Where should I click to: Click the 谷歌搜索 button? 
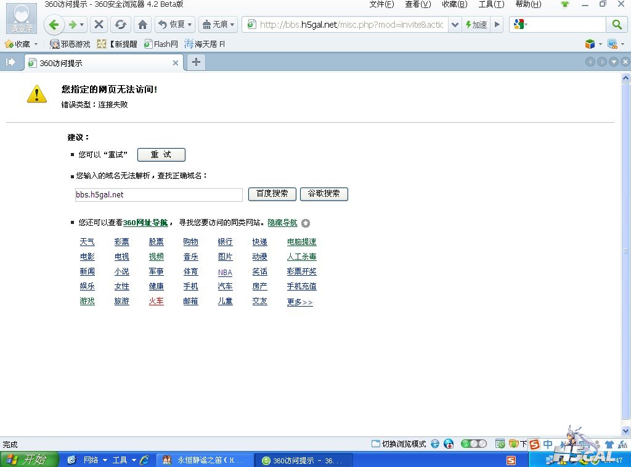[324, 194]
